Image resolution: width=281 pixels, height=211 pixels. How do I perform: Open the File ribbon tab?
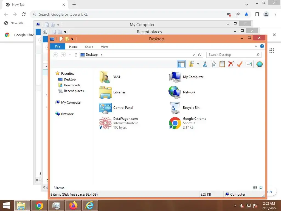(58, 46)
